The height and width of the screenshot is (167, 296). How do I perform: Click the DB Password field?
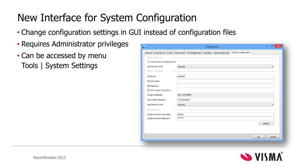(x=225, y=86)
